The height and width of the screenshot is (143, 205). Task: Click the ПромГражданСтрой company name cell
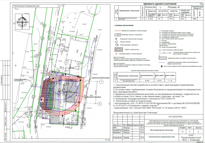(x=191, y=138)
